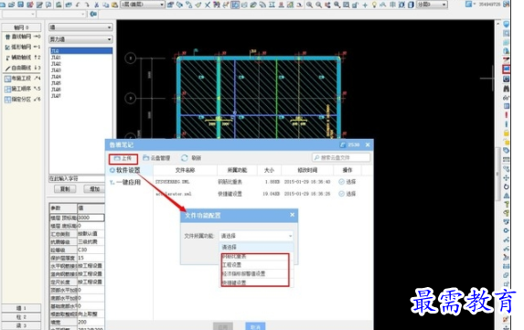Click the 云盘管理 button
Image resolution: width=524 pixels, height=330 pixels.
tap(156, 157)
